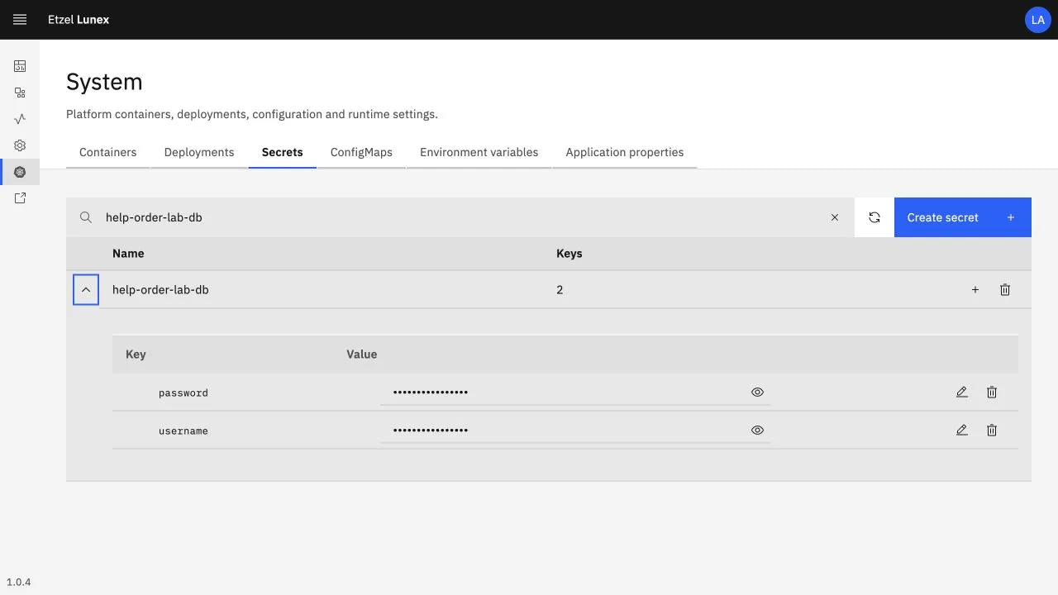Delete the password key
This screenshot has height=595, width=1058.
(x=992, y=393)
